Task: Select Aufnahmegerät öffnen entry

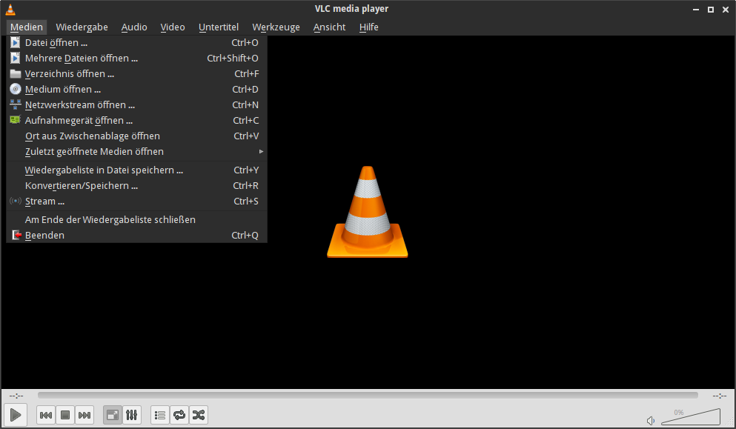Action: pos(136,120)
